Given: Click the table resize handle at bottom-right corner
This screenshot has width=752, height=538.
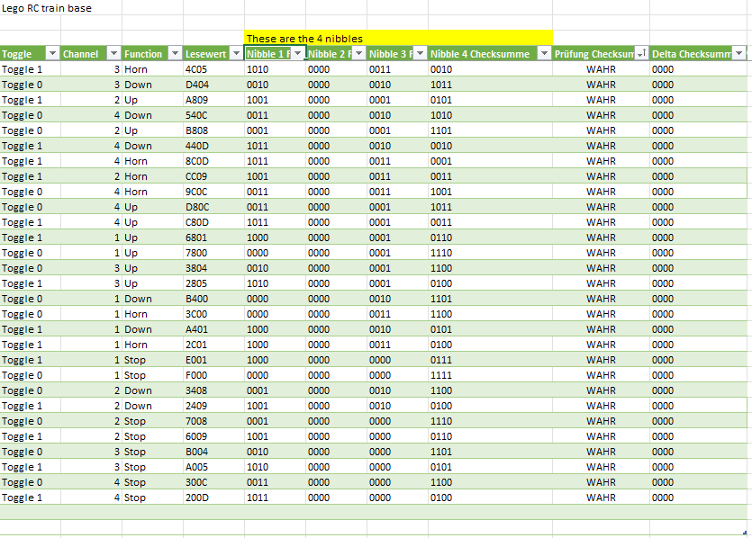Looking at the screenshot, I should pos(747,531).
